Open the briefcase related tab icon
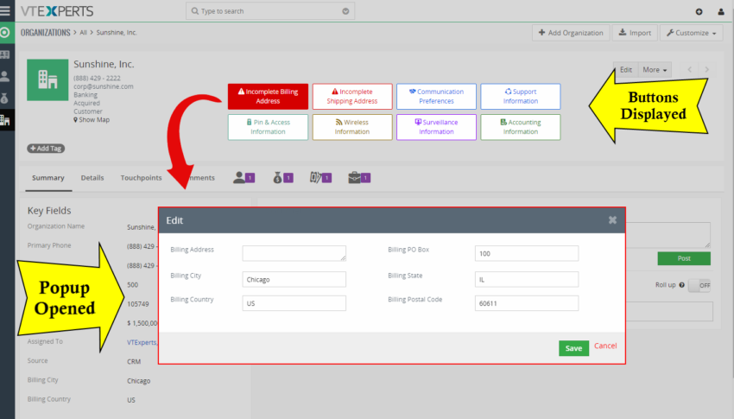Screen dimensions: 734x419 [359, 177]
